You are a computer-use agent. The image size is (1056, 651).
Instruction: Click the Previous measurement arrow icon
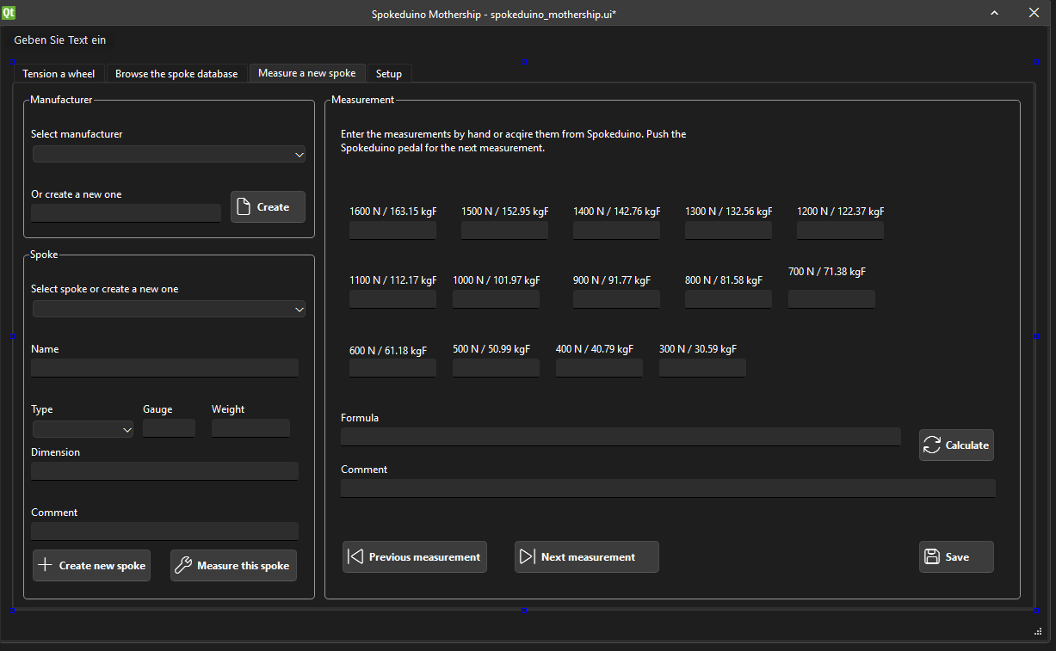point(355,556)
